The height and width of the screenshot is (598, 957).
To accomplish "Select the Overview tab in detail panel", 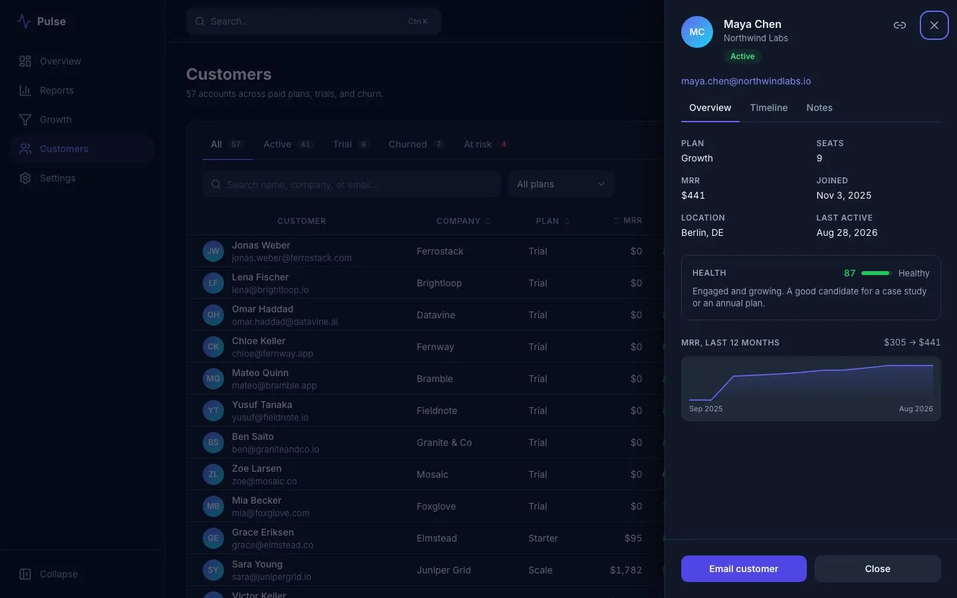I will 710,108.
